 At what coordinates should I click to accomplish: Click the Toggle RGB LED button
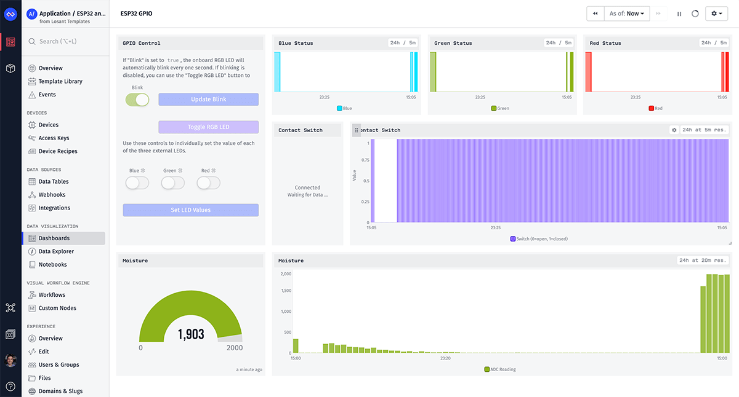point(208,127)
